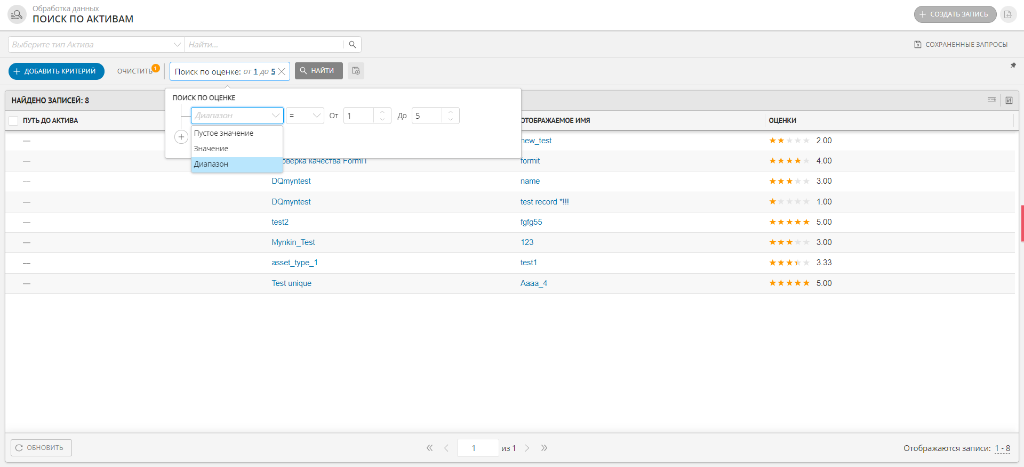Go to the last page
1024x467 pixels.
[544, 448]
